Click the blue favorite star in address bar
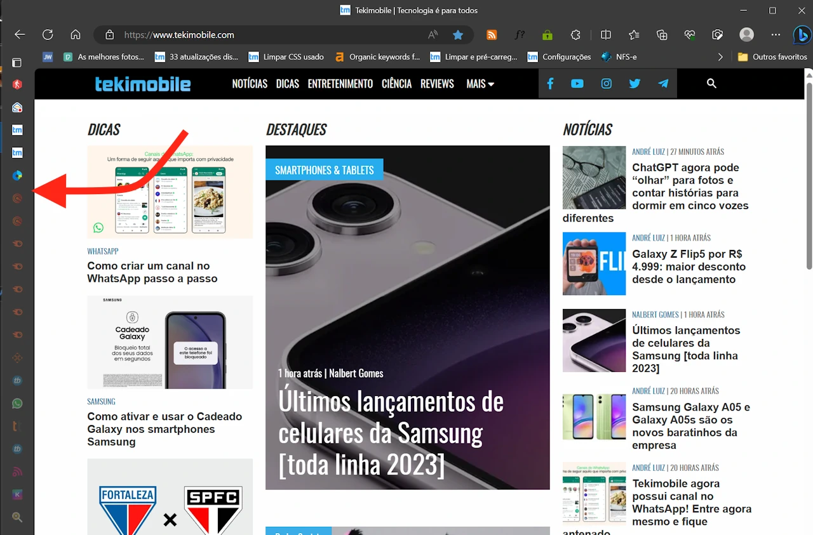Screen dimensions: 813x535 [457, 35]
